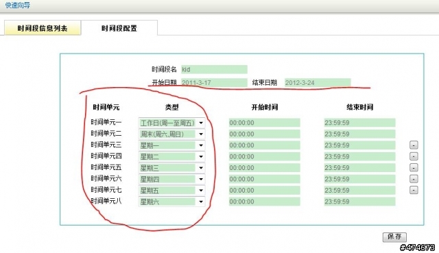Edit the 时间段名 field containing kid
The image size is (439, 253).
214,69
